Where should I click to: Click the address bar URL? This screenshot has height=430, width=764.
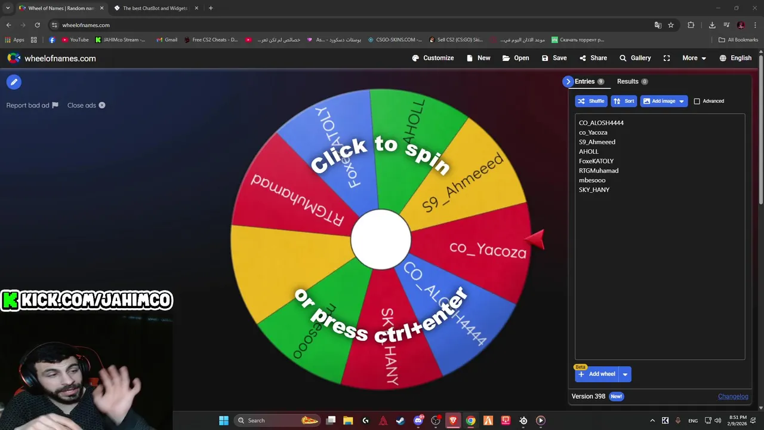pyautogui.click(x=86, y=25)
